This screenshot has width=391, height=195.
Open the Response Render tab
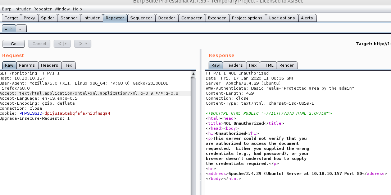[x=287, y=65]
